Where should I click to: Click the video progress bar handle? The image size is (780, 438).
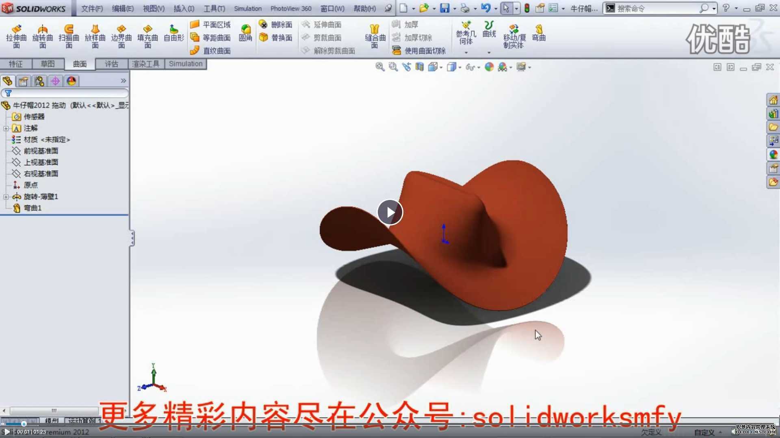pos(24,424)
